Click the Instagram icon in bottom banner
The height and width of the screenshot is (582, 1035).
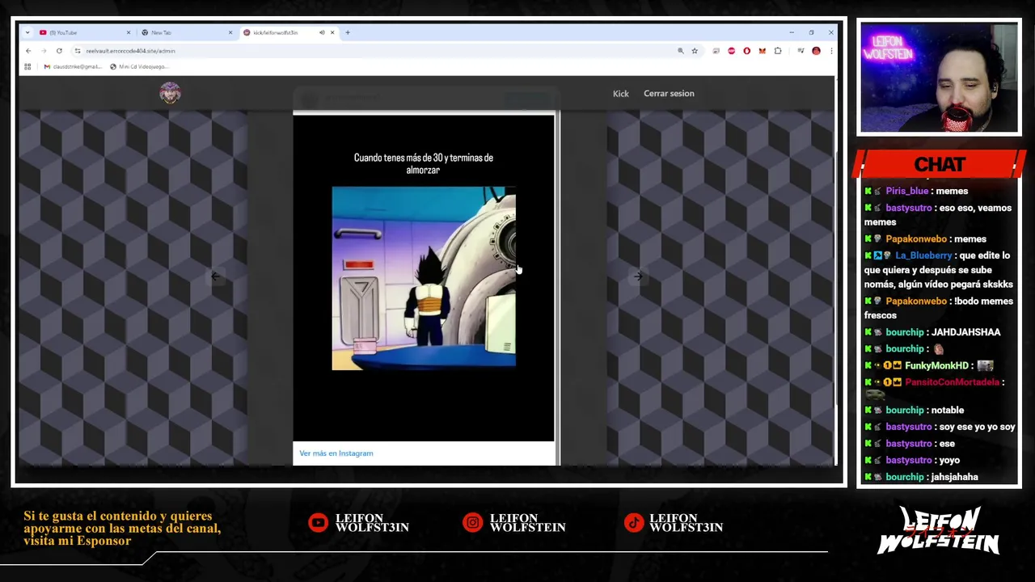(x=472, y=523)
